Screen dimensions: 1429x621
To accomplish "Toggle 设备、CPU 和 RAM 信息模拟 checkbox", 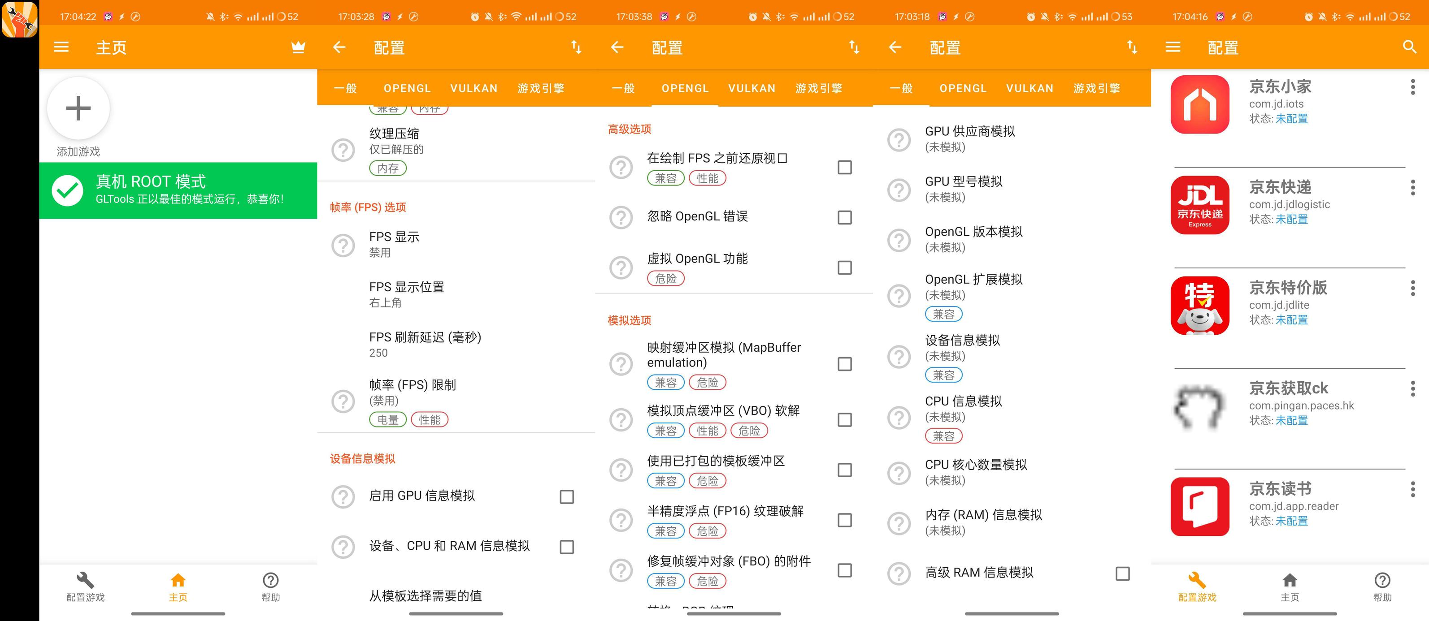I will (566, 547).
